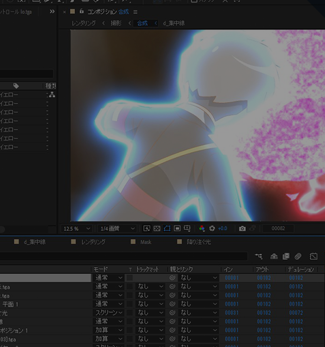Screen dimensions: 325x347
Task: Click pick whip for スクリーン mode row
Action: pos(172,312)
